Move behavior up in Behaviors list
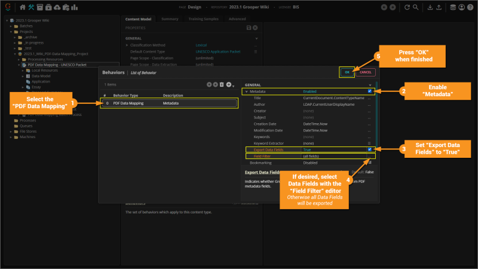This screenshot has height=269, width=478. 209,84
